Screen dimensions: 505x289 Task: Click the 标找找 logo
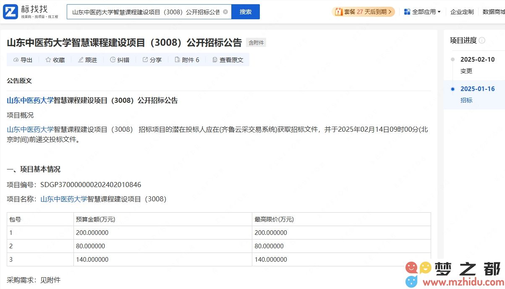pyautogui.click(x=31, y=12)
